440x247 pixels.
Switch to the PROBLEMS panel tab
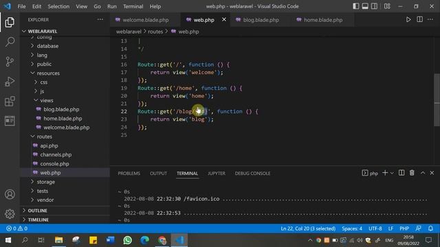point(129,174)
